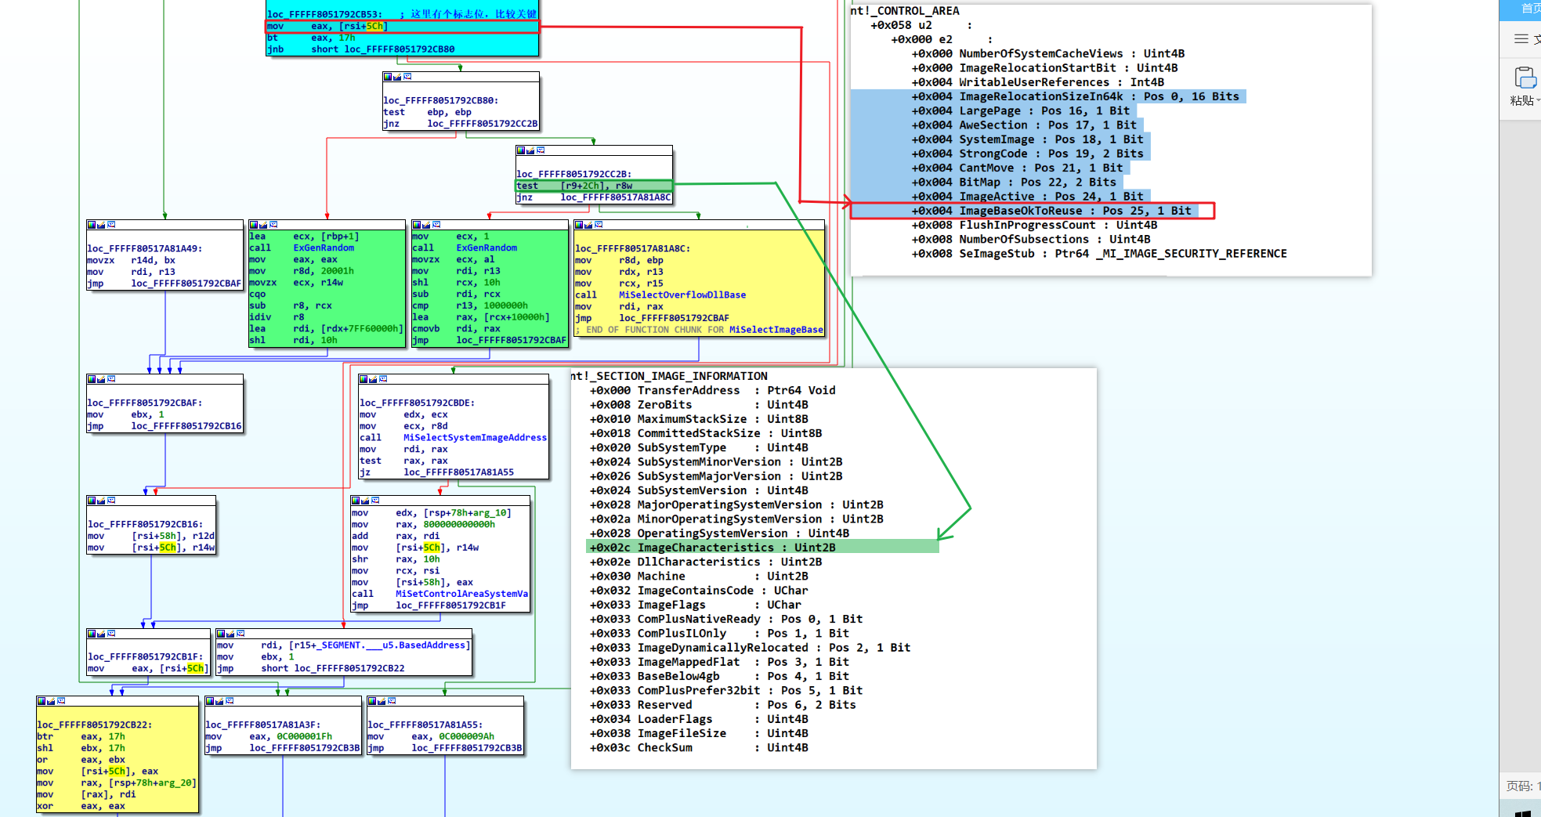Click the 'bt eax, 17h' instruction in cyan block
The width and height of the screenshot is (1541, 817).
pos(311,38)
